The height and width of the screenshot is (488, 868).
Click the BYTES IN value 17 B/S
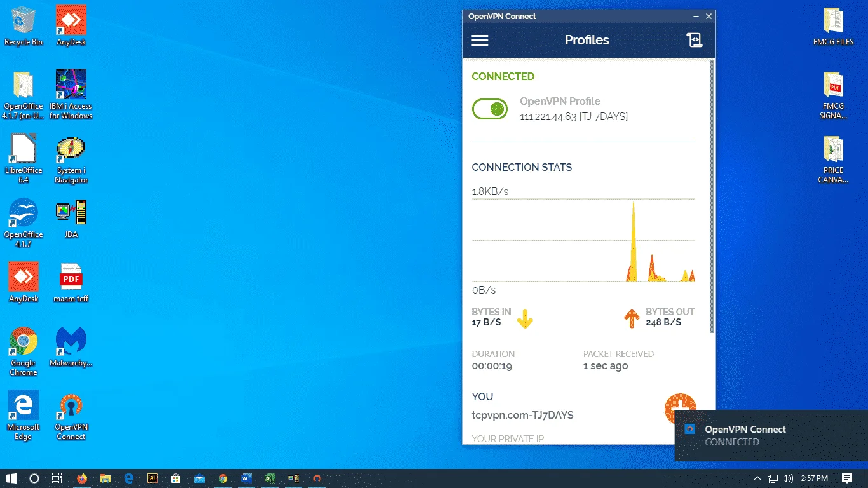[486, 322]
